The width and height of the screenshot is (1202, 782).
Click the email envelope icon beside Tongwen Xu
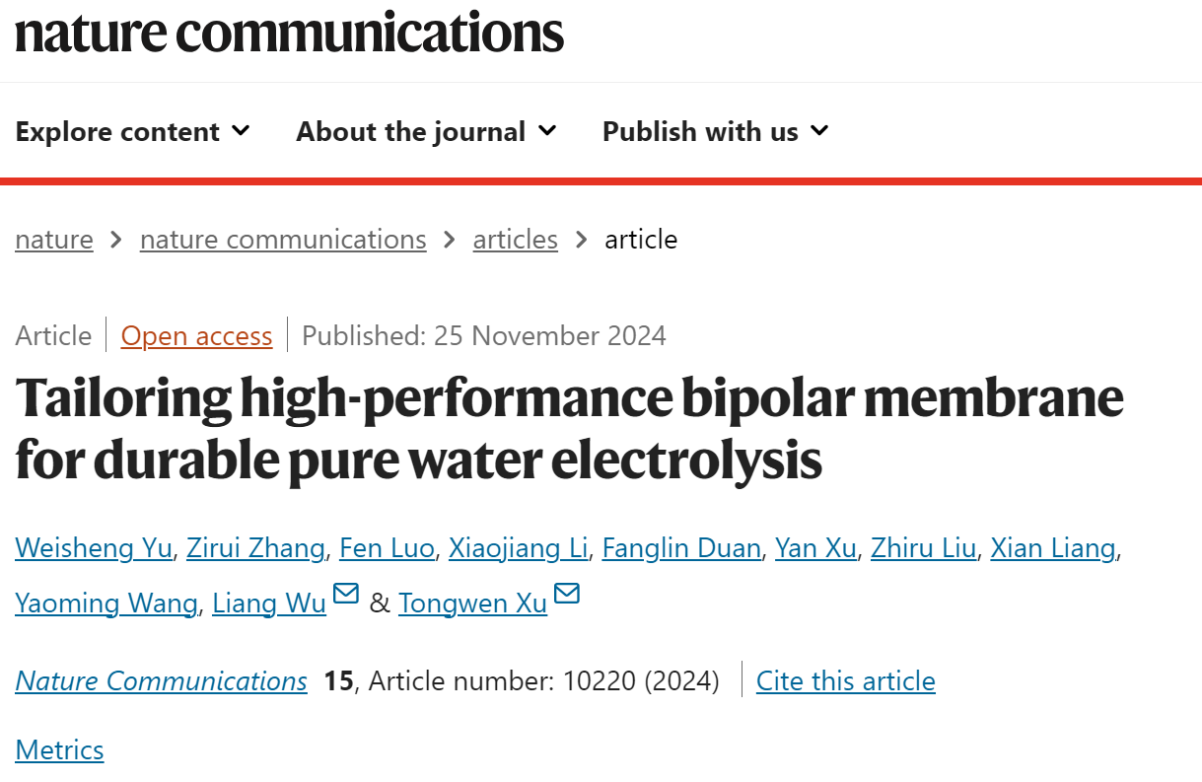[567, 594]
